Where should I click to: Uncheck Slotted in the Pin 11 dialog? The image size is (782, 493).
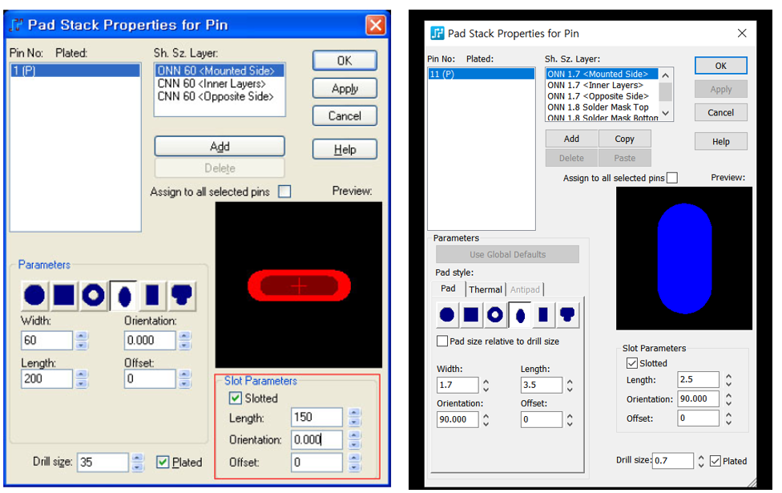click(x=631, y=363)
